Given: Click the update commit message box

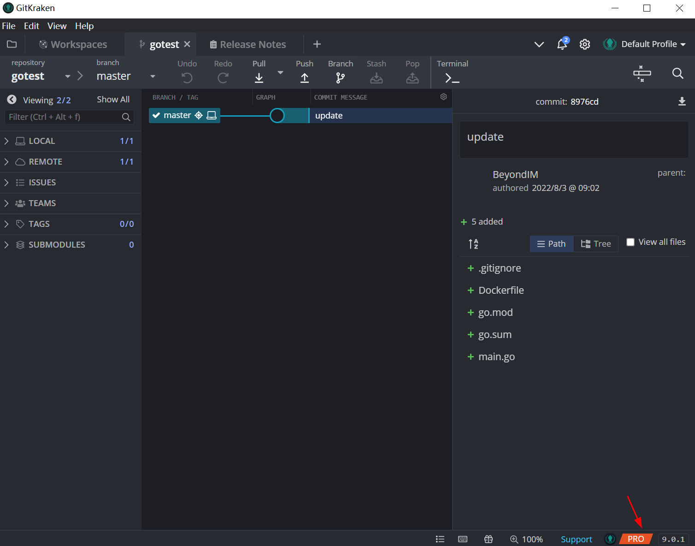Looking at the screenshot, I should (574, 140).
